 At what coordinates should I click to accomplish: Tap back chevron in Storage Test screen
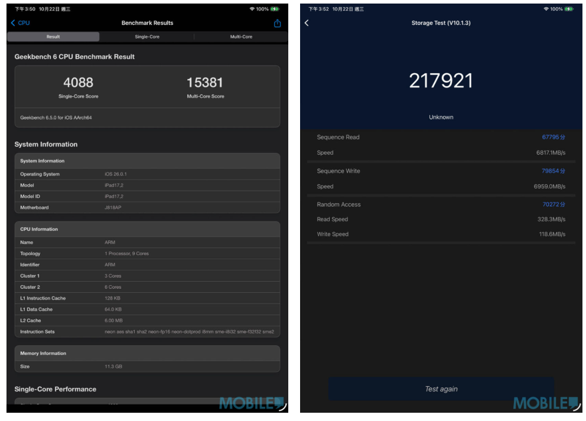307,23
